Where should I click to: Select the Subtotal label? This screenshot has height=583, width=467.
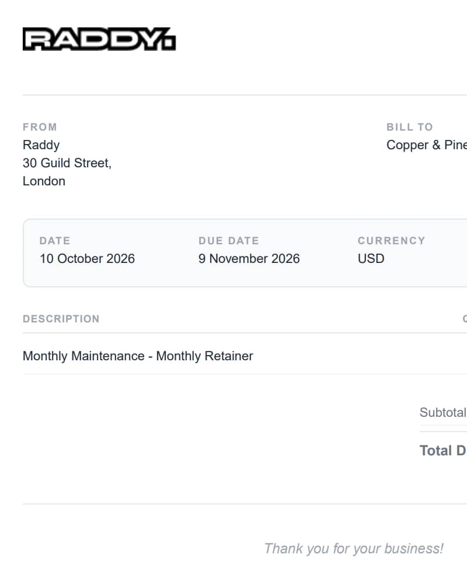click(443, 412)
